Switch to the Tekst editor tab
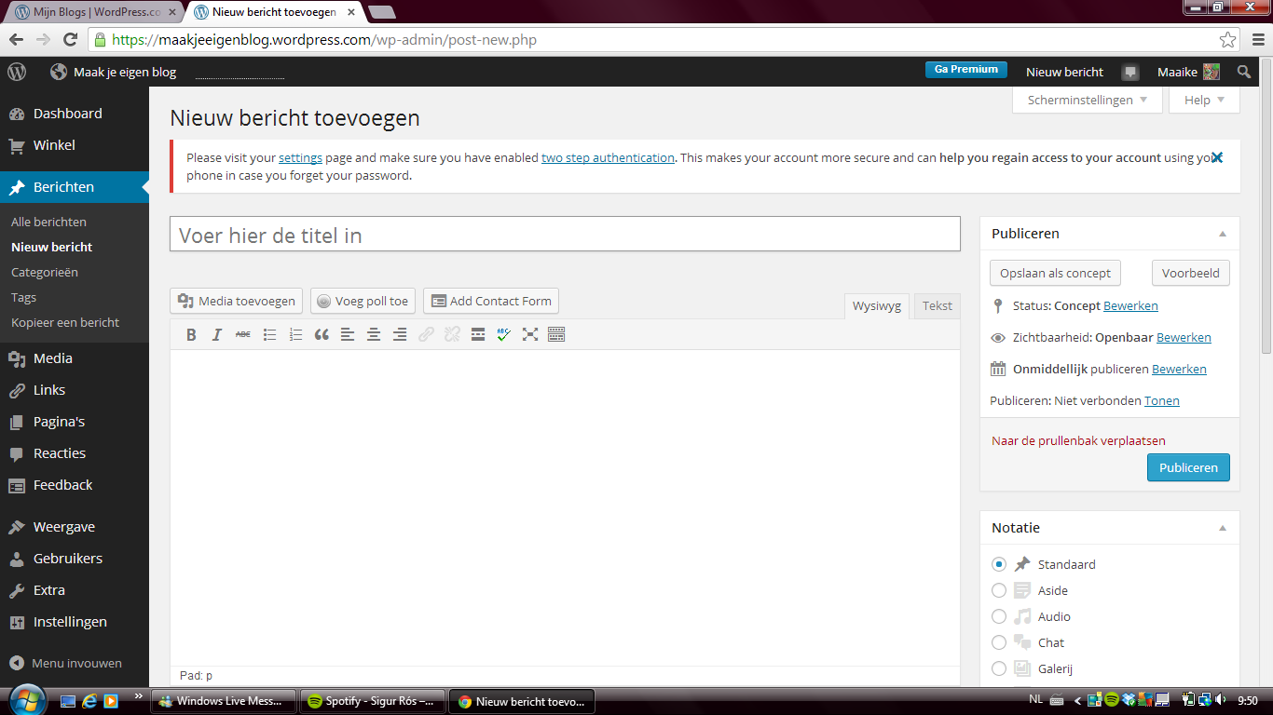Screen dimensions: 1273x715 click(937, 305)
